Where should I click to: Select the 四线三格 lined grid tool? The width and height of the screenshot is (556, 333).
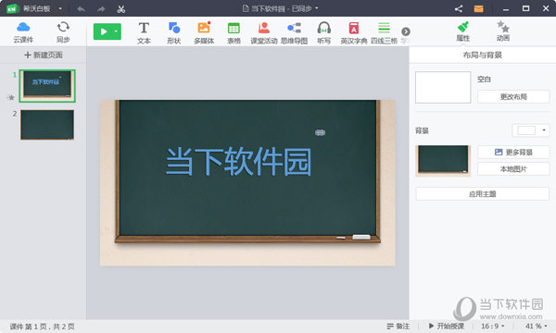(x=384, y=32)
